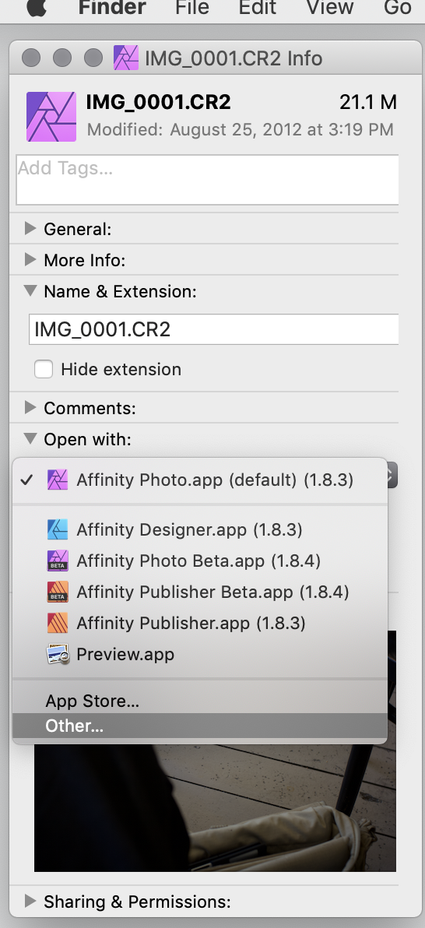This screenshot has height=928, width=425.
Task: Collapse the Name & Extension section
Action: tap(30, 290)
